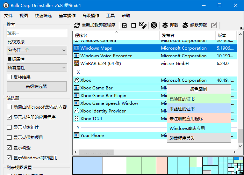
Task: Click the list scroll-down arrow
Action: [x=240, y=146]
